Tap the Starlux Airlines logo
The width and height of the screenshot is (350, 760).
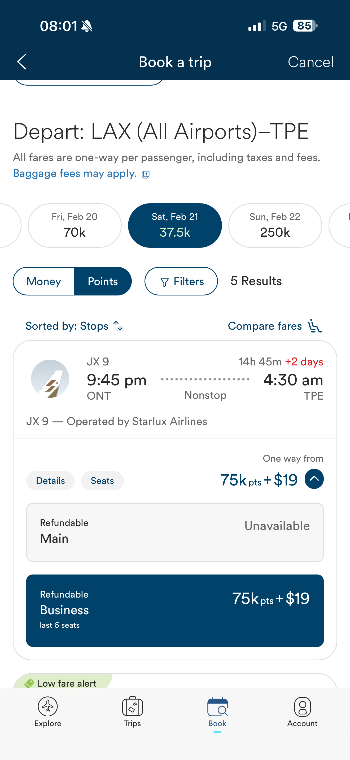point(50,378)
